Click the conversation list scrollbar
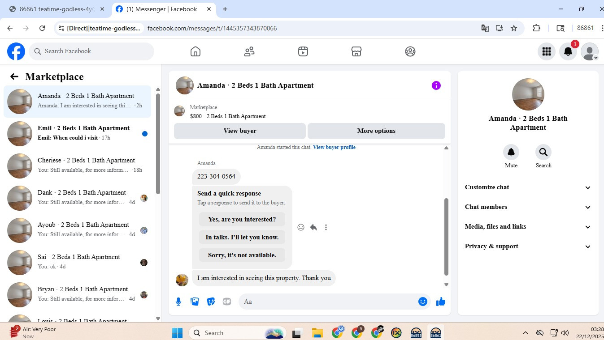This screenshot has width=604, height=340. pyautogui.click(x=158, y=143)
